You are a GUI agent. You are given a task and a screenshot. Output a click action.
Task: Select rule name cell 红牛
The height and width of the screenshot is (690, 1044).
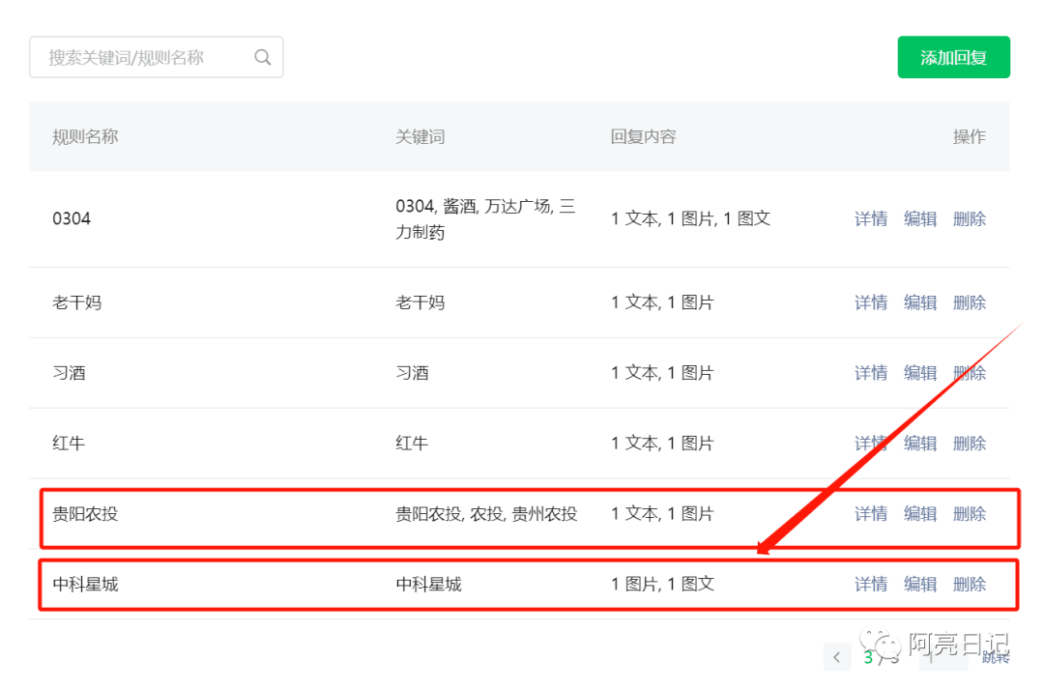(x=70, y=444)
